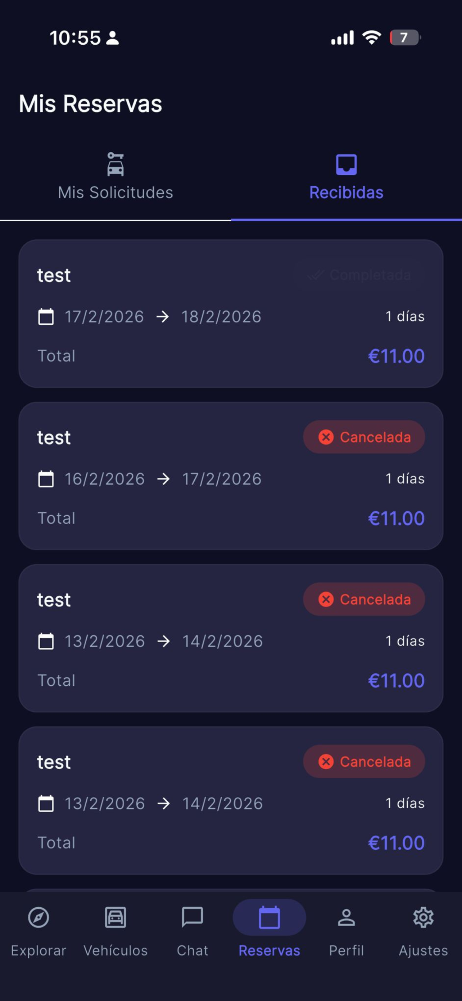
Task: Tap Cancelada badge on 16/2/2026 reservation
Action: click(364, 437)
